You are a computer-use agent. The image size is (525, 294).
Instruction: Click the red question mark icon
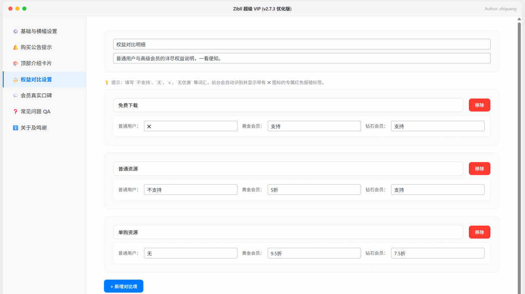coord(15,112)
